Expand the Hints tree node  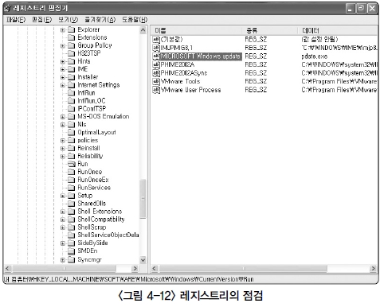point(63,61)
